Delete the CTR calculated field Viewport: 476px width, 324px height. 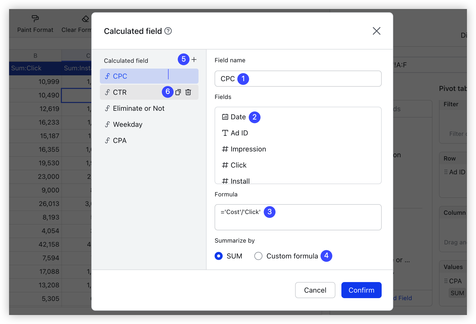(188, 92)
